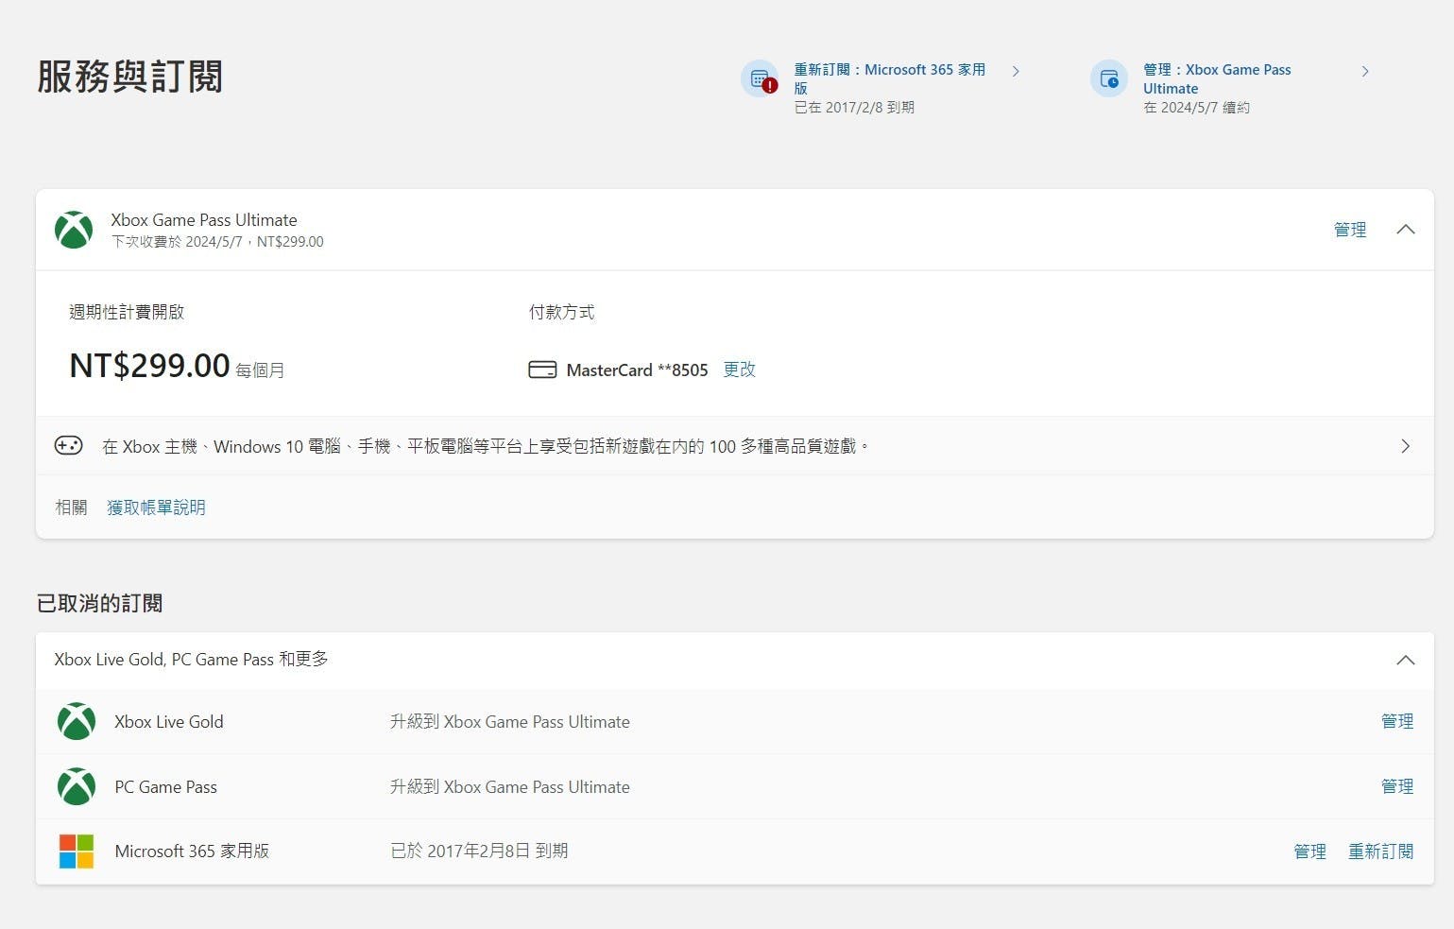Click the Xbox Game Pass Ultimate card title
Screen dimensions: 1454x929
pyautogui.click(x=204, y=220)
